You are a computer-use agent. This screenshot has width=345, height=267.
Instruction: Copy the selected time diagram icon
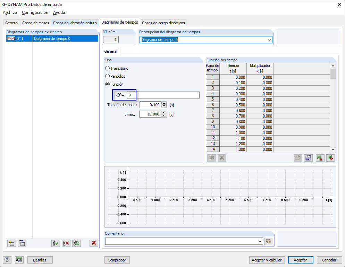click(22, 243)
